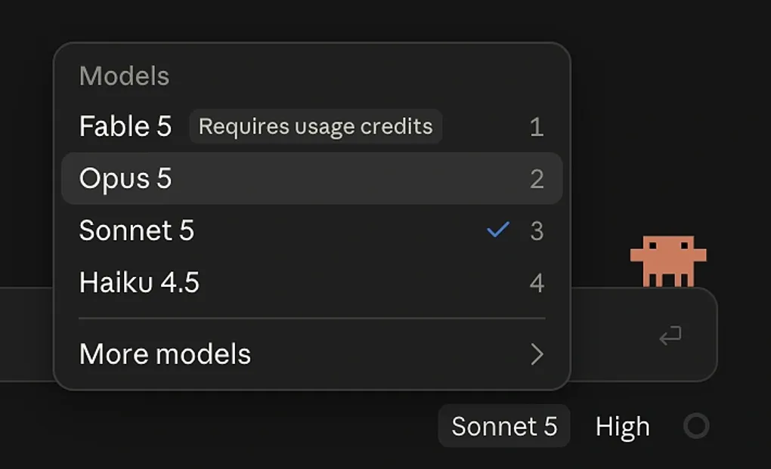Click the shortcut number 2 on Opus 5 row
The image size is (771, 469).
point(537,179)
